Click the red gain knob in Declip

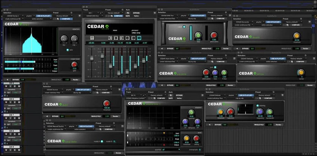click(74, 65)
